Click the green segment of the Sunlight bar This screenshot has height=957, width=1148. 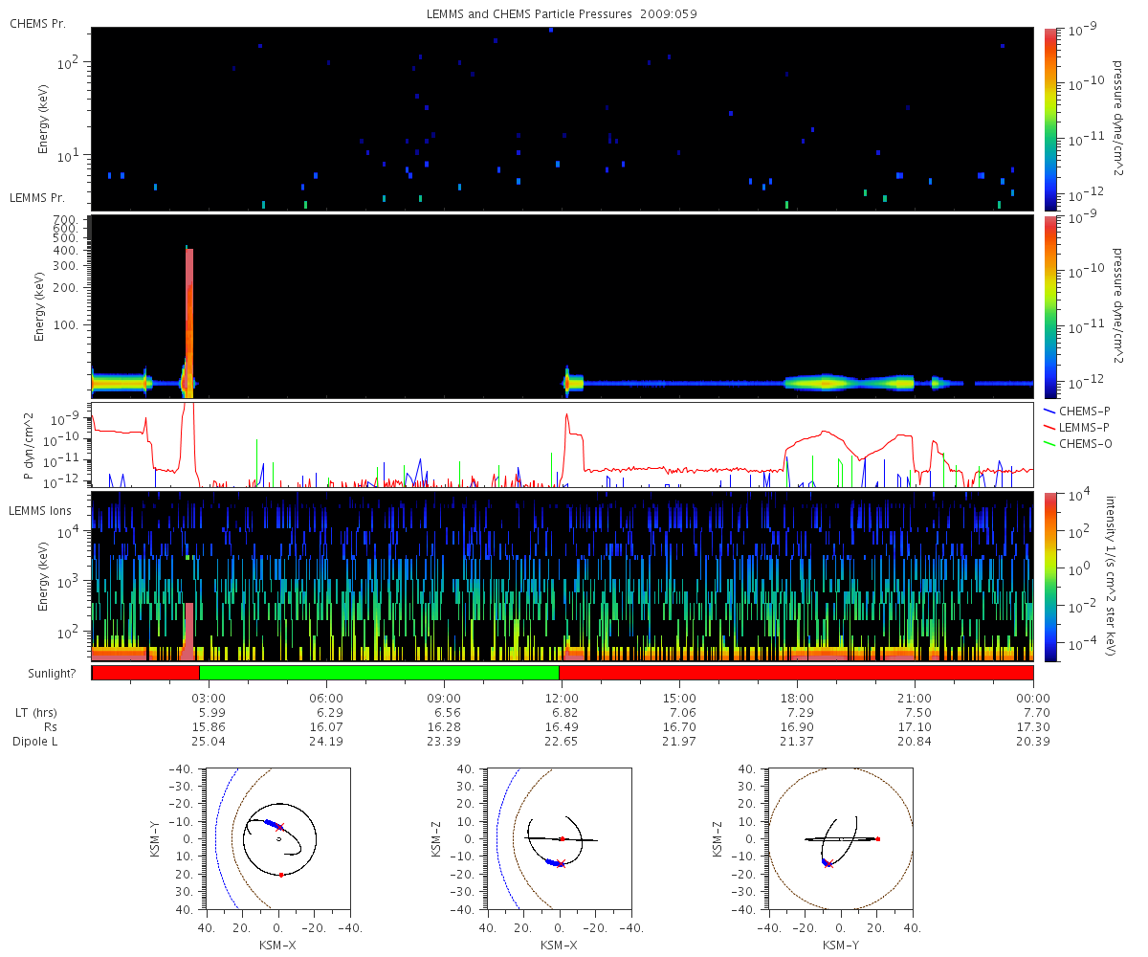tap(379, 673)
